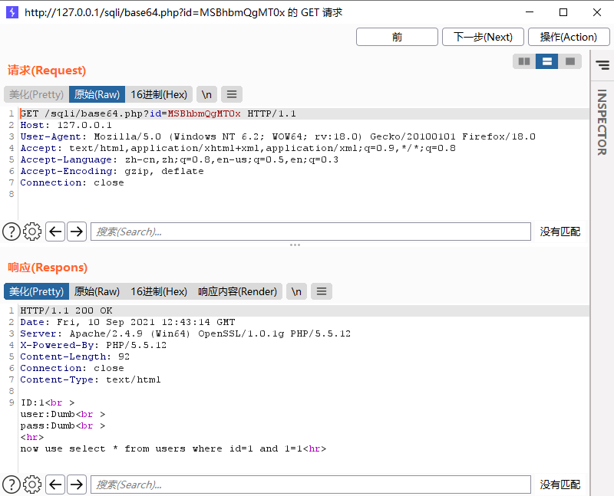Viewport: 614px width, 496px height.
Task: Click the 前 (previous) button
Action: (397, 37)
